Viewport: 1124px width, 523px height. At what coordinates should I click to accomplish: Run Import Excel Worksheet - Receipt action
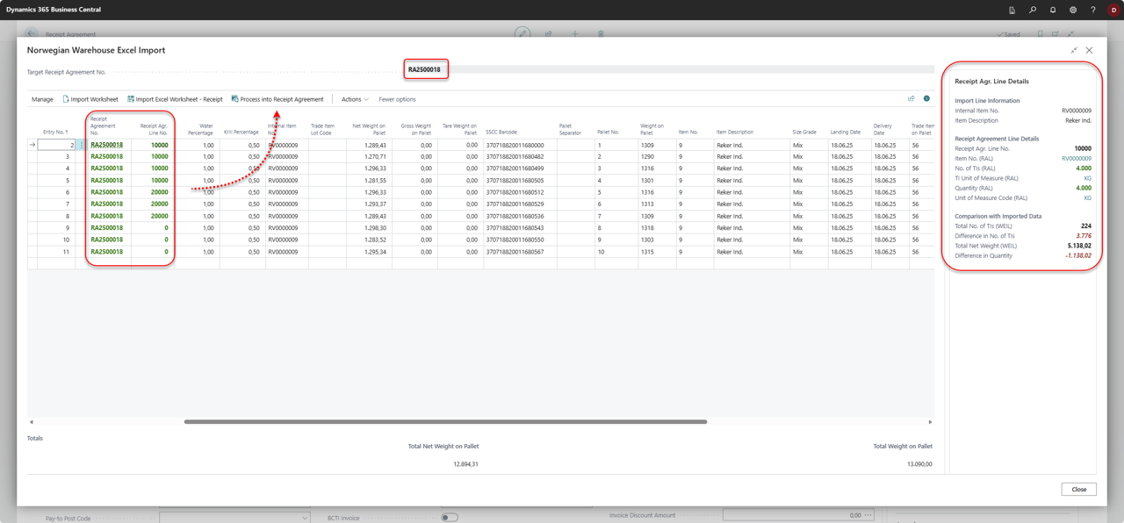(x=175, y=99)
